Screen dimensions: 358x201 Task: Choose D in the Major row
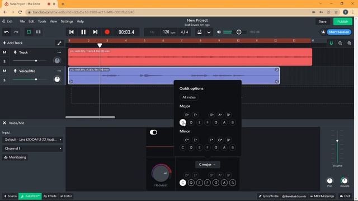(x=191, y=123)
